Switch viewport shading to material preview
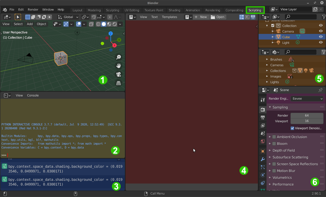The image size is (326, 197). tap(109, 24)
